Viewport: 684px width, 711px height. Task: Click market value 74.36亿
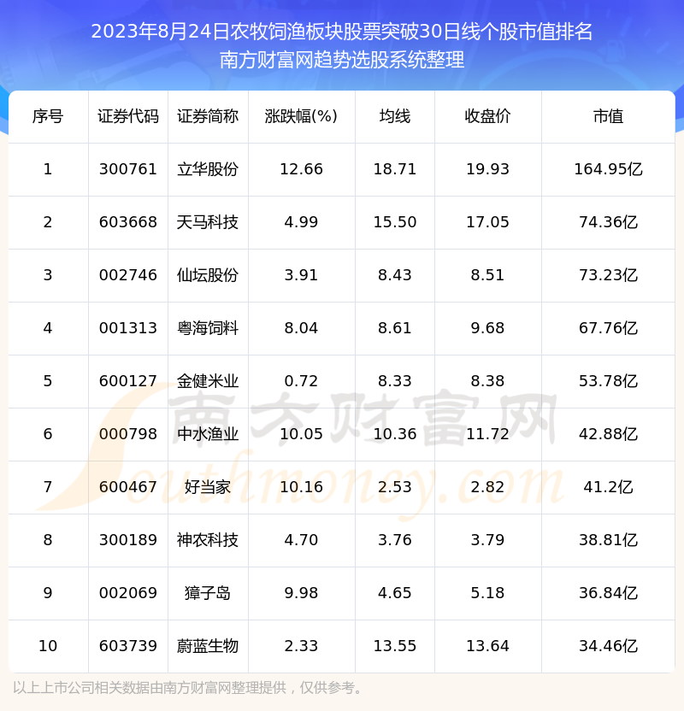tap(608, 222)
